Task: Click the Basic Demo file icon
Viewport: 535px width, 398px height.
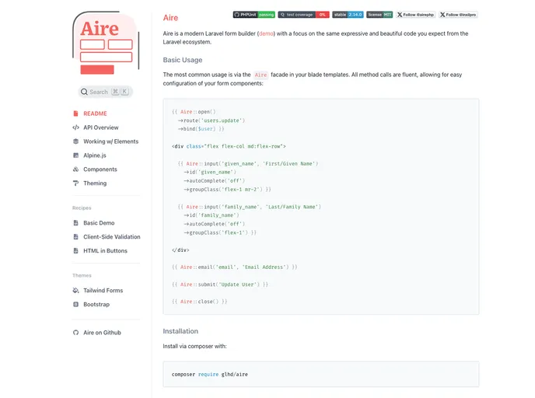Action: click(x=75, y=223)
